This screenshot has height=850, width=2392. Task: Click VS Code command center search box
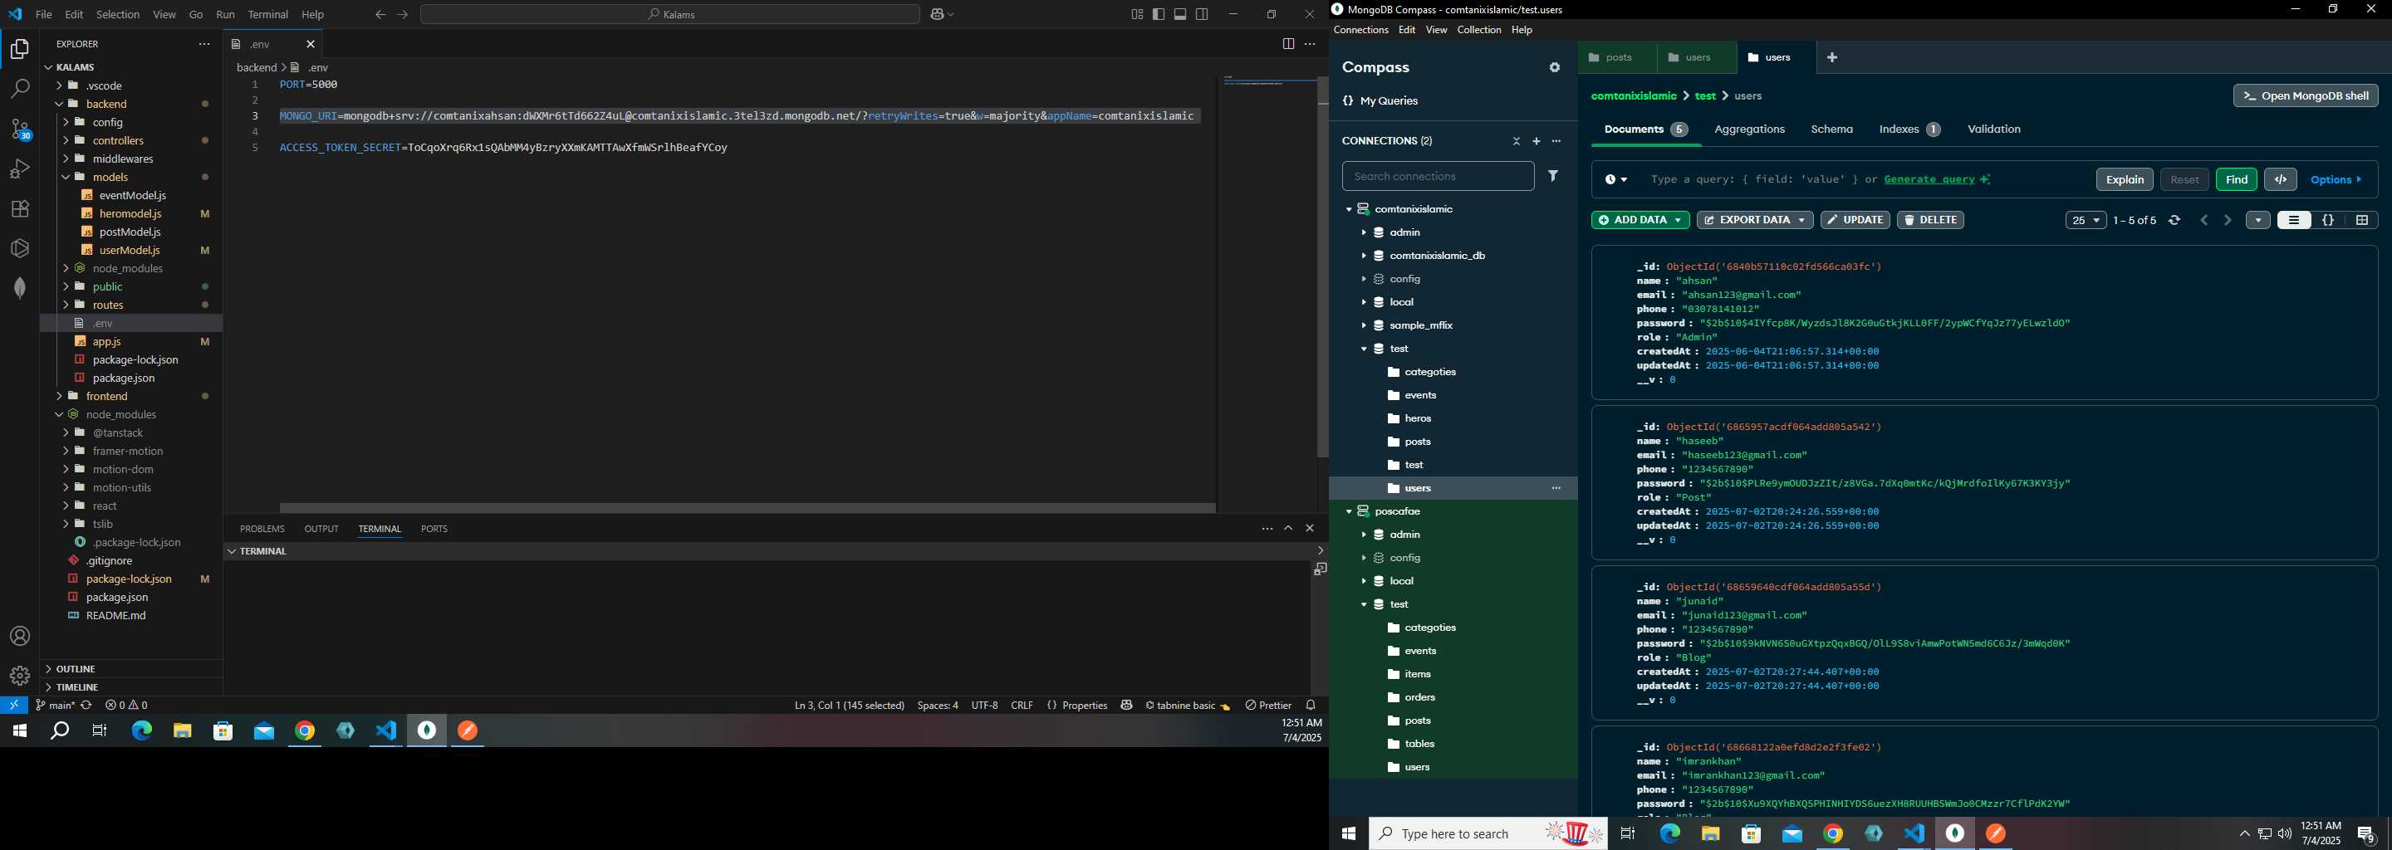[669, 15]
